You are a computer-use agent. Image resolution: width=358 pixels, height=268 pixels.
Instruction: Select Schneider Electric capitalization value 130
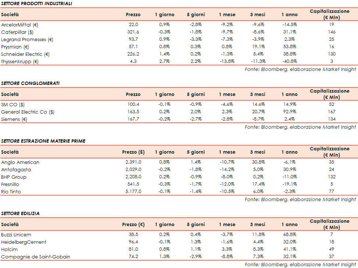point(332,54)
